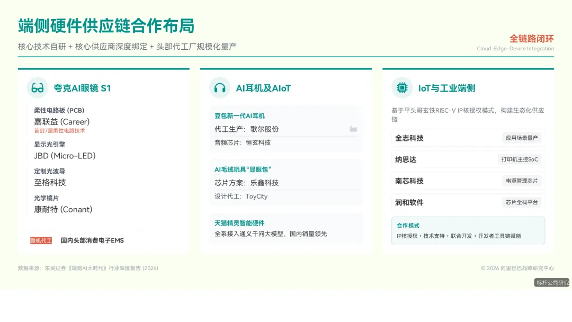This screenshot has width=572, height=322.
Task: Click 设计代工: ToyCity line
Action: [x=241, y=196]
